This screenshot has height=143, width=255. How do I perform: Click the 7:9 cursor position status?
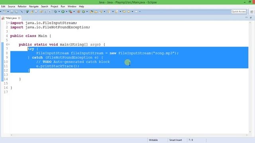(190, 140)
